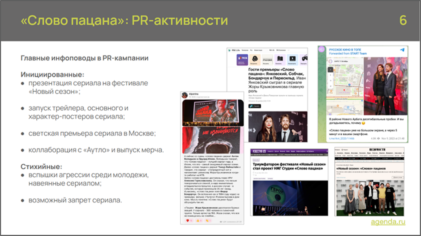Screen dimensions: 421x236
Task: Click 'Forwarded from START Team' line
Action: click(x=348, y=53)
